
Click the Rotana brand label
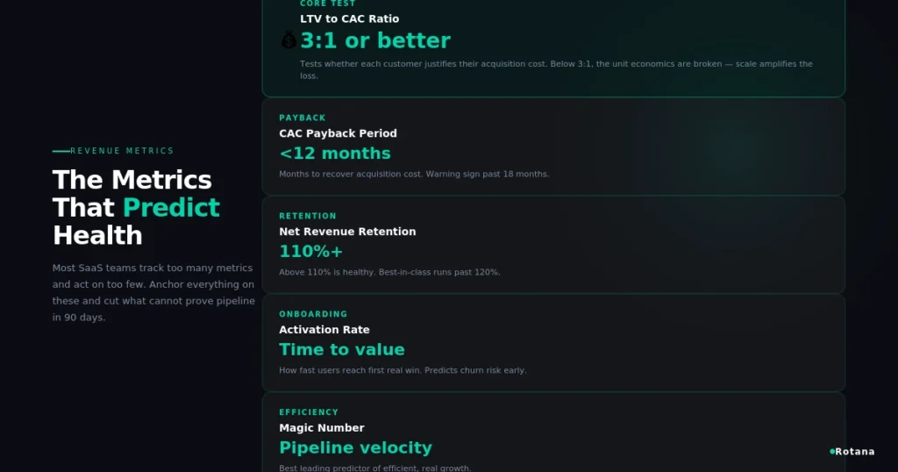pos(854,451)
